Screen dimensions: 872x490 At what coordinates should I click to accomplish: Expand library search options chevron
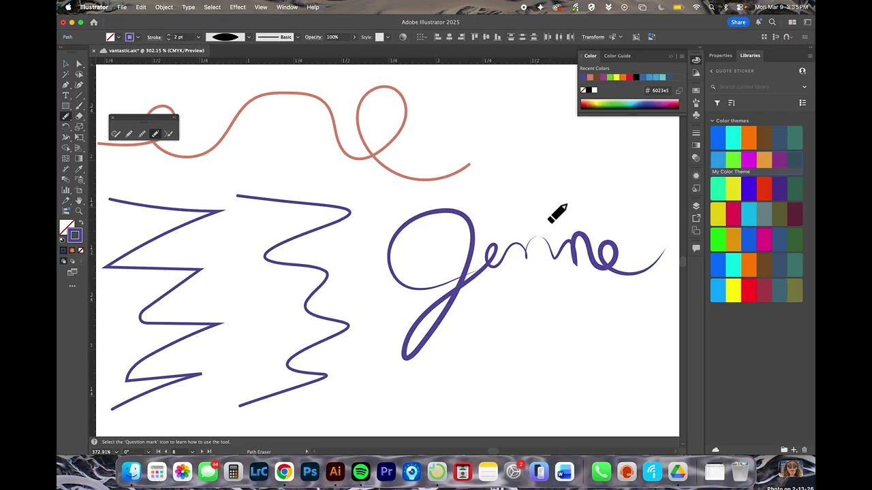[804, 86]
